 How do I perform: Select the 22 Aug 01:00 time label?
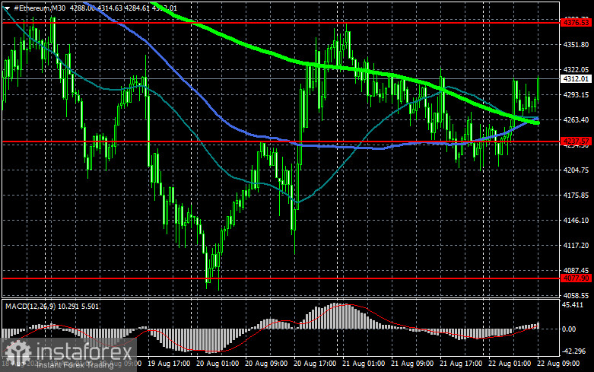510,364
